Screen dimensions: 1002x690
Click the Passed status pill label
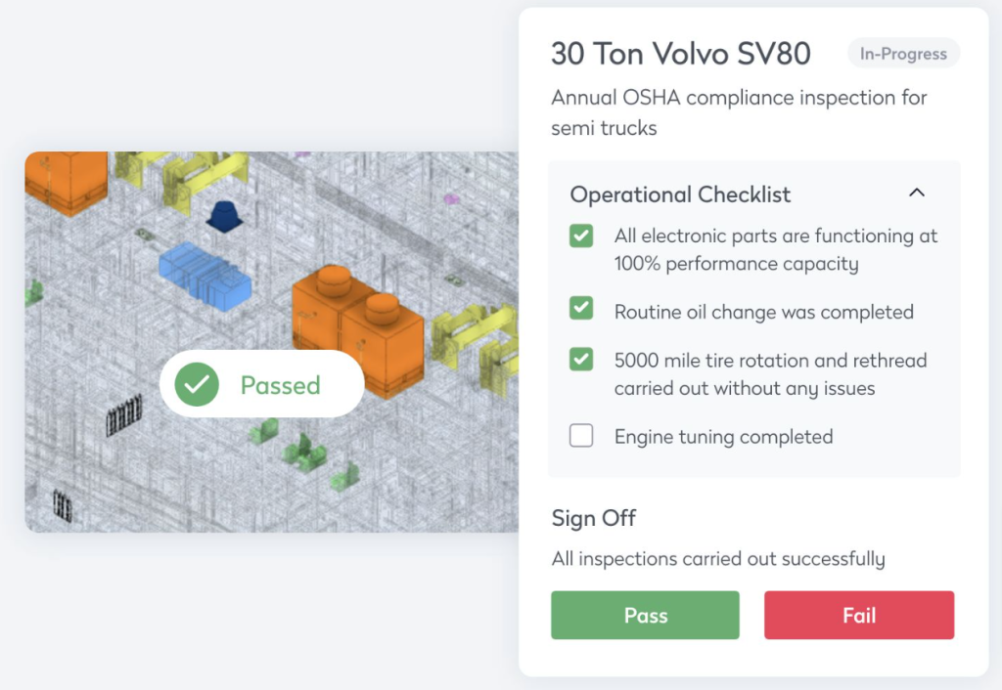(280, 385)
